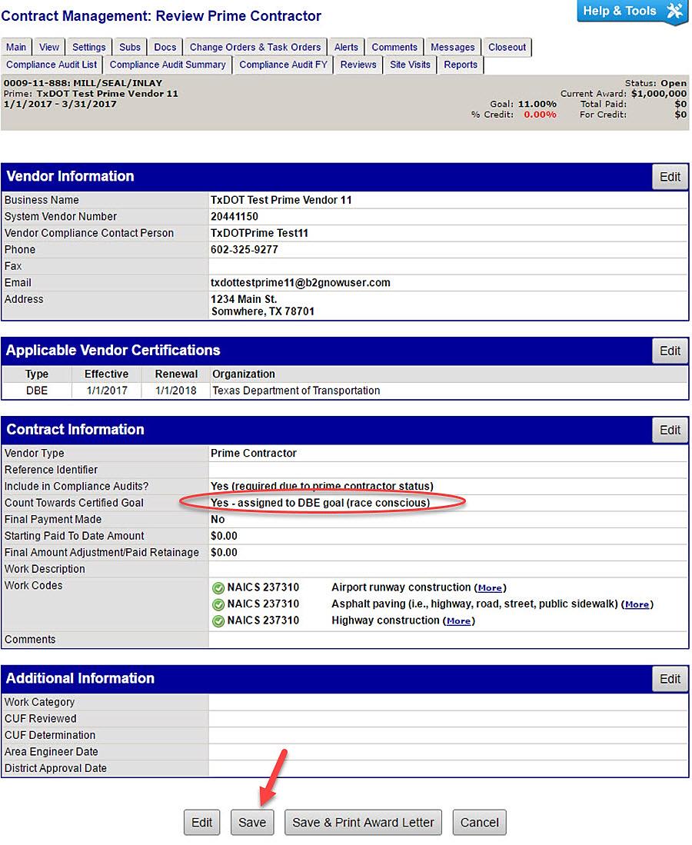Go to the Closeout tab
The width and height of the screenshot is (692, 845).
[507, 48]
